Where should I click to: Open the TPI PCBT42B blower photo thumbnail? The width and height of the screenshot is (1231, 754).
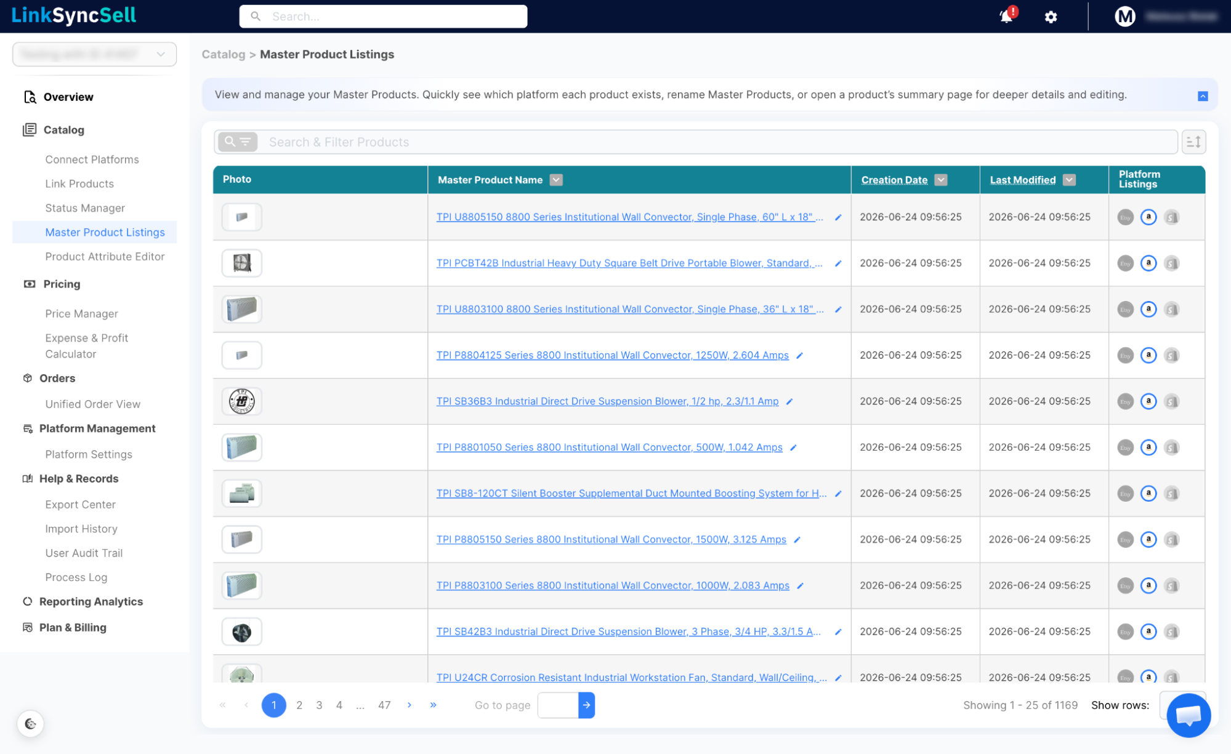tap(242, 263)
